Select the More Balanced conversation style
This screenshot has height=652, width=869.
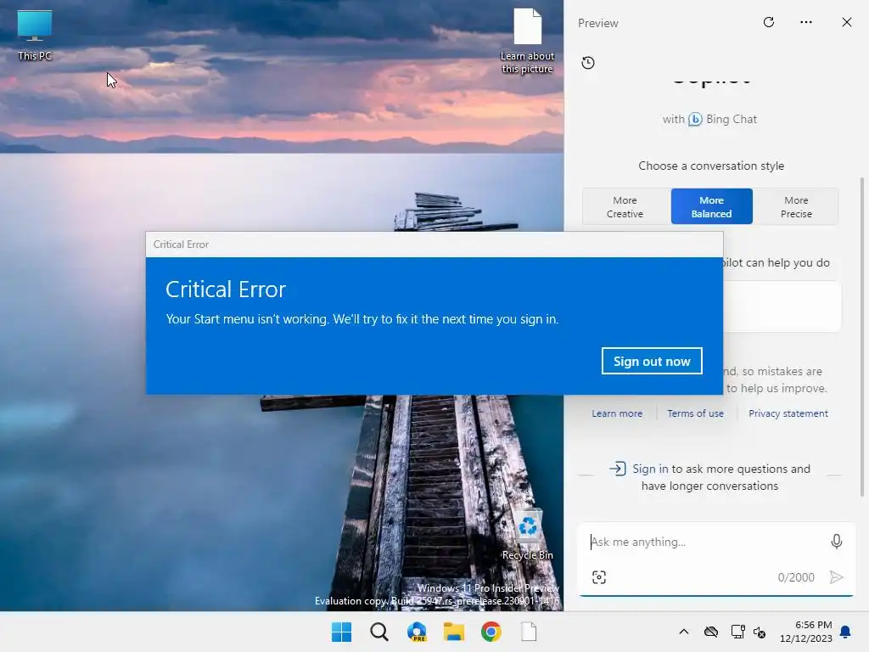click(x=712, y=207)
